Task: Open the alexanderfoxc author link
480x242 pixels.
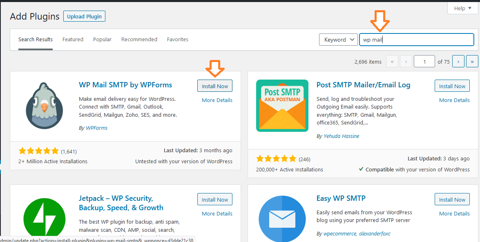Action: (x=374, y=234)
